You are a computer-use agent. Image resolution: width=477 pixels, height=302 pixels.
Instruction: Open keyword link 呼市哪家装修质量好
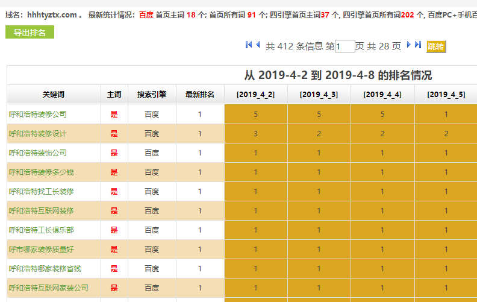41,249
